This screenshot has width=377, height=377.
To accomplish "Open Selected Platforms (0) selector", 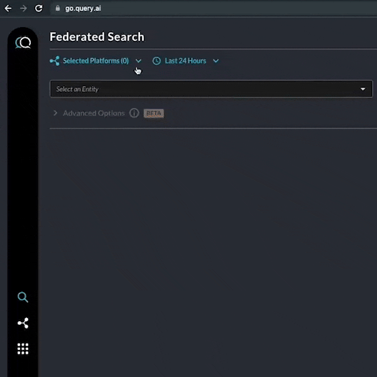I will click(x=96, y=61).
